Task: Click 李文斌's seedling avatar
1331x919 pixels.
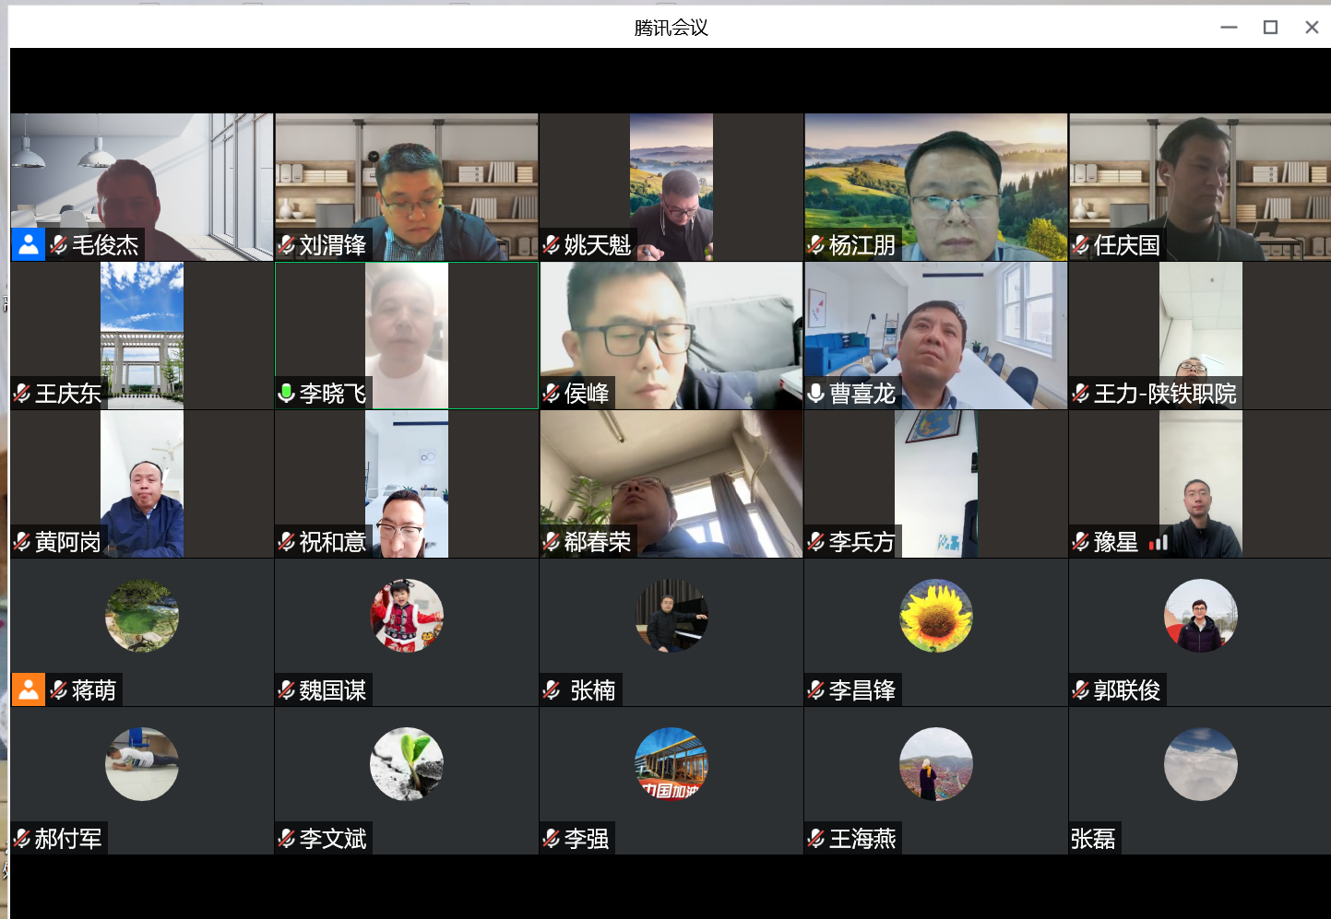Action: click(407, 764)
